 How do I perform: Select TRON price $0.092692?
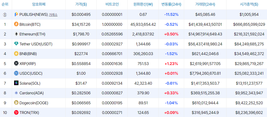81,113
